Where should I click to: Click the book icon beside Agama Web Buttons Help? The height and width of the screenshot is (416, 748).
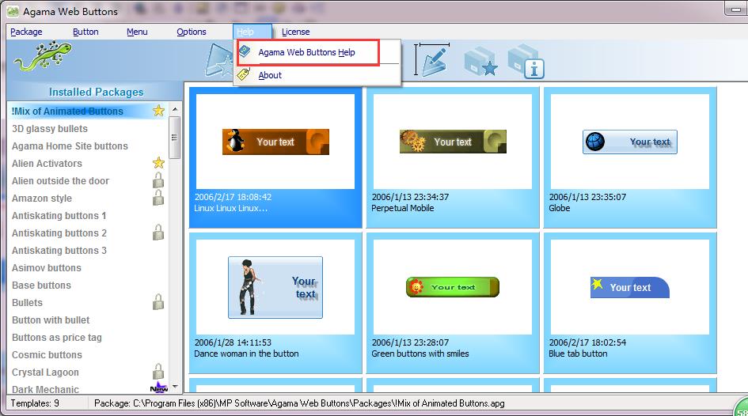coord(245,51)
